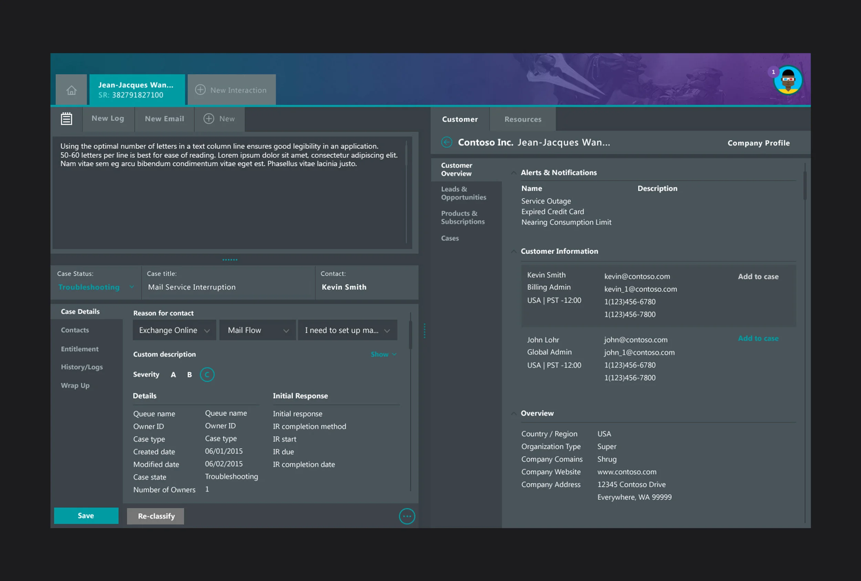The width and height of the screenshot is (861, 581).
Task: Open the History/Logs section
Action: tap(82, 367)
